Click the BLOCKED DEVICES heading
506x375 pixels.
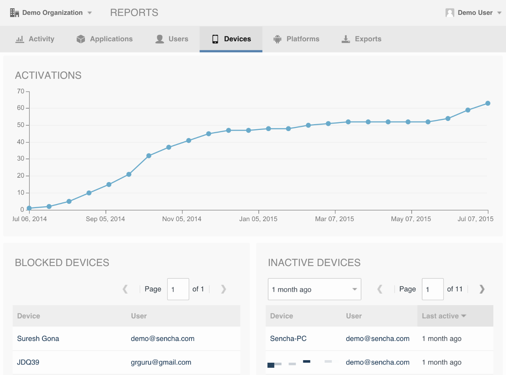pos(62,263)
